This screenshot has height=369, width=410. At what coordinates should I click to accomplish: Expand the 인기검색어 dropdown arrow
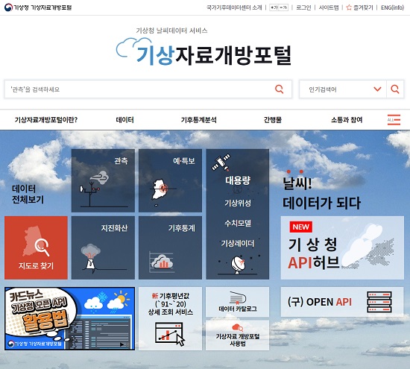click(x=377, y=89)
